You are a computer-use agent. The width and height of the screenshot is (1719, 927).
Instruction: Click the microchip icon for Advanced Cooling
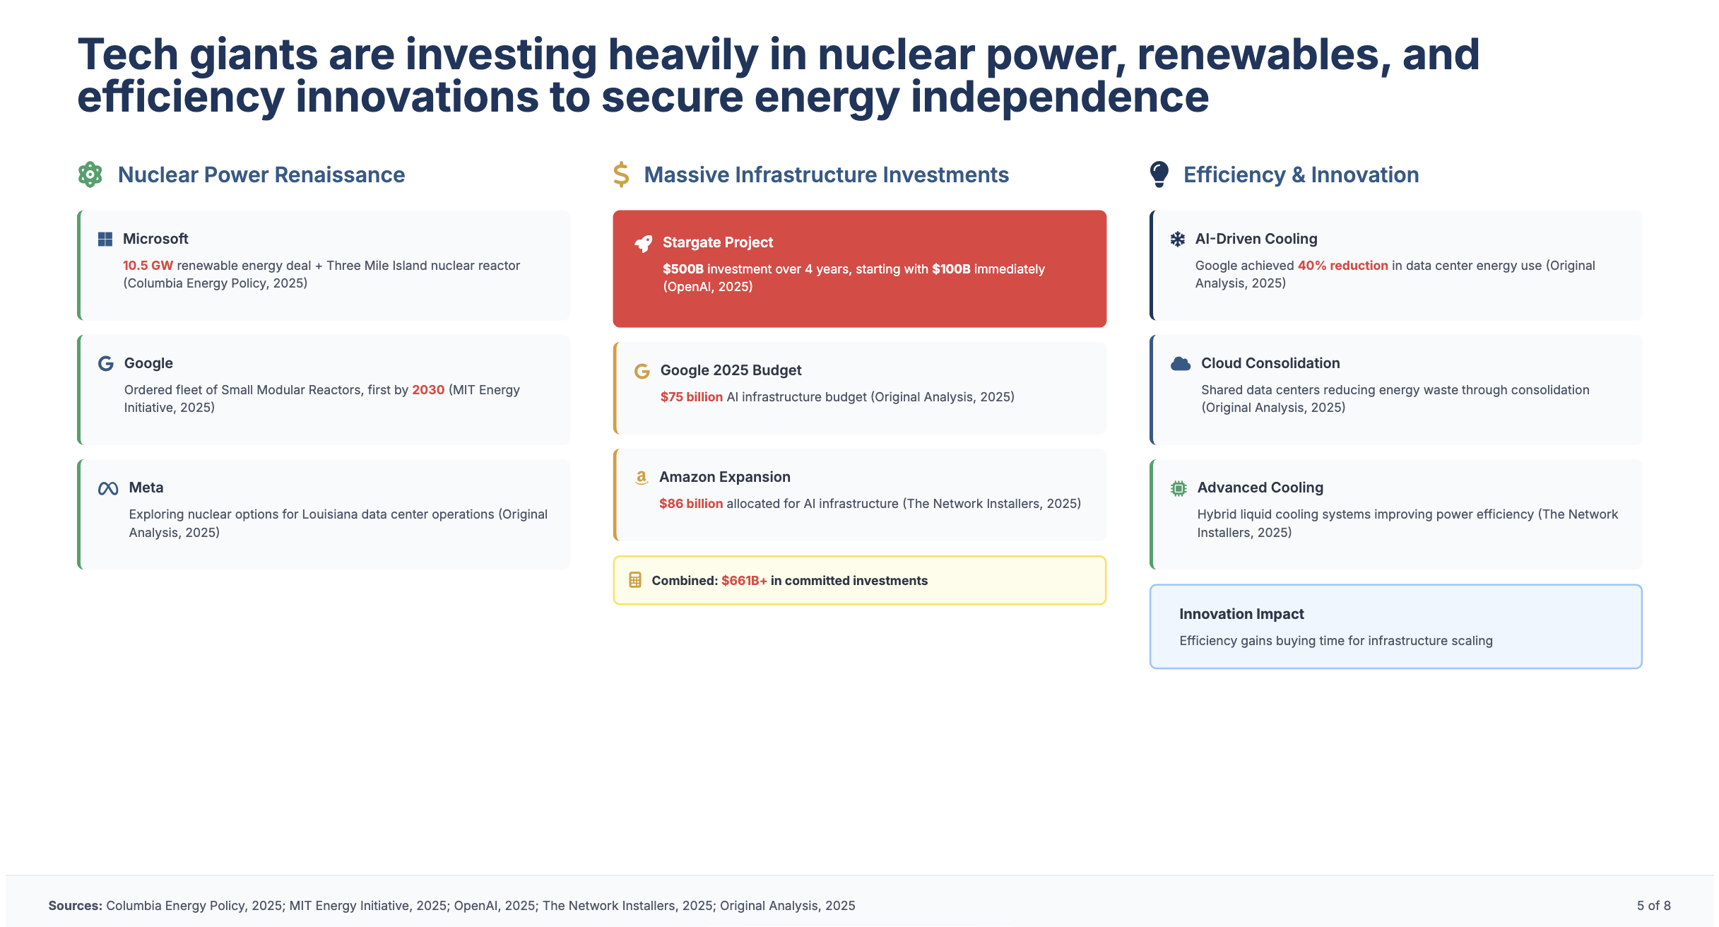[1179, 488]
